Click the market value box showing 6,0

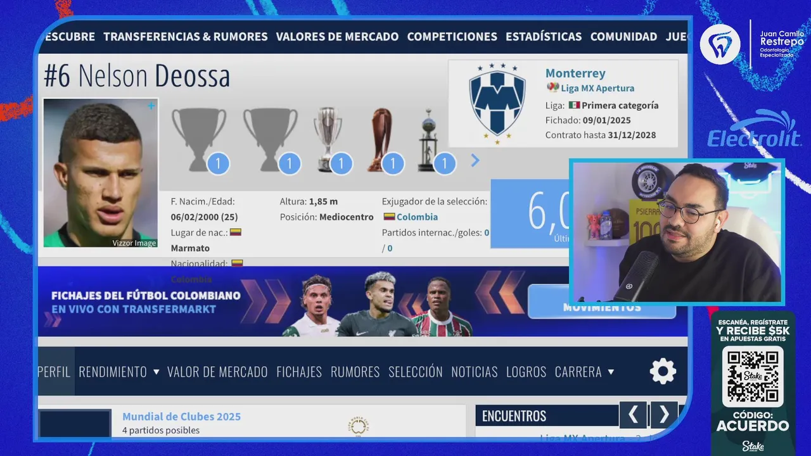(x=530, y=213)
